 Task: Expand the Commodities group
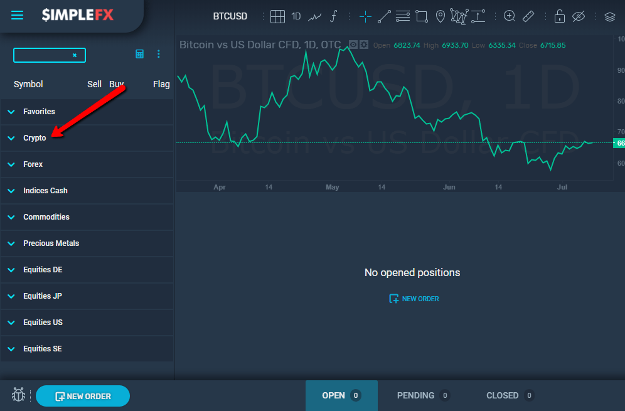pyautogui.click(x=87, y=217)
